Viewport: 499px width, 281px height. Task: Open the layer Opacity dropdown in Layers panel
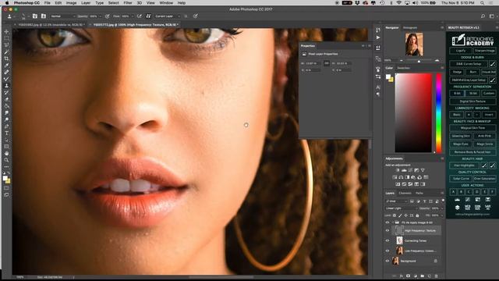[x=442, y=208]
